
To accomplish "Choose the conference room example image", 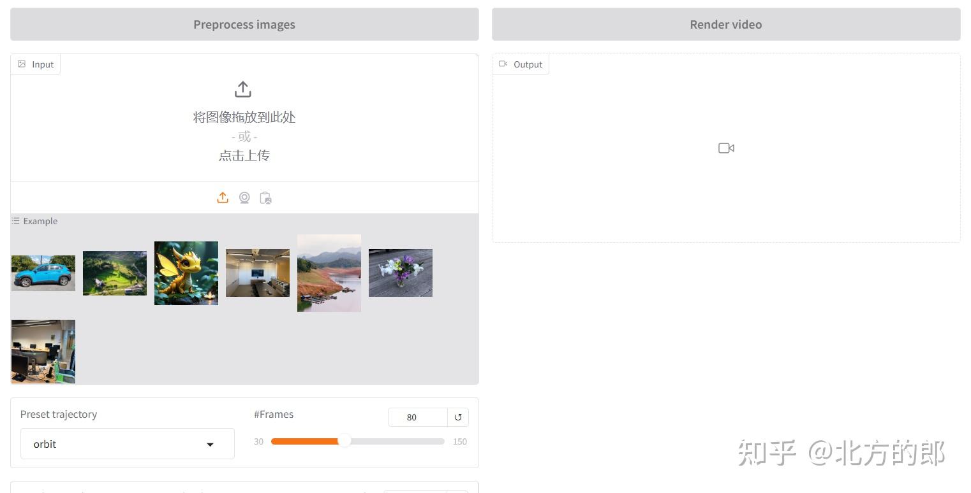I will [258, 273].
